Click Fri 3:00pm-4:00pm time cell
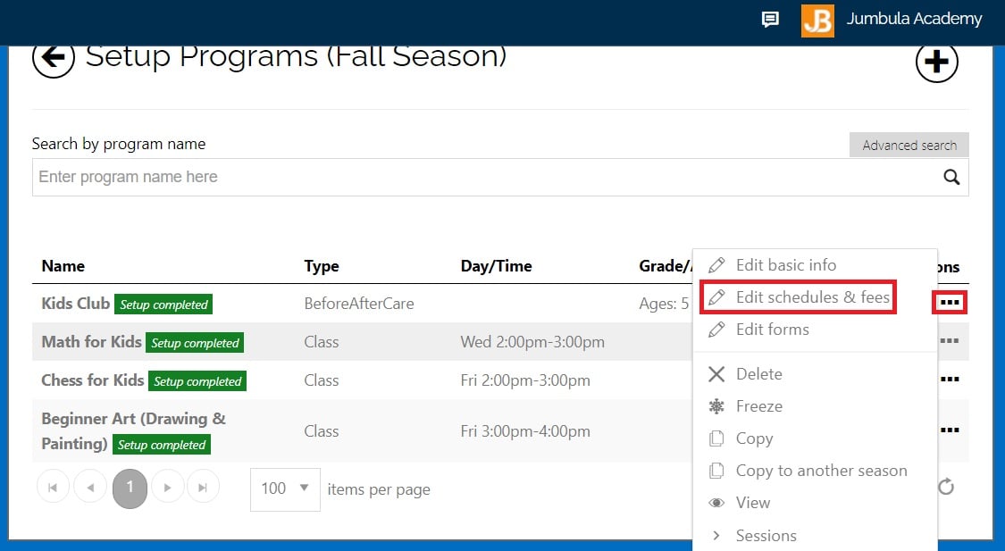The width and height of the screenshot is (1005, 551). tap(525, 431)
